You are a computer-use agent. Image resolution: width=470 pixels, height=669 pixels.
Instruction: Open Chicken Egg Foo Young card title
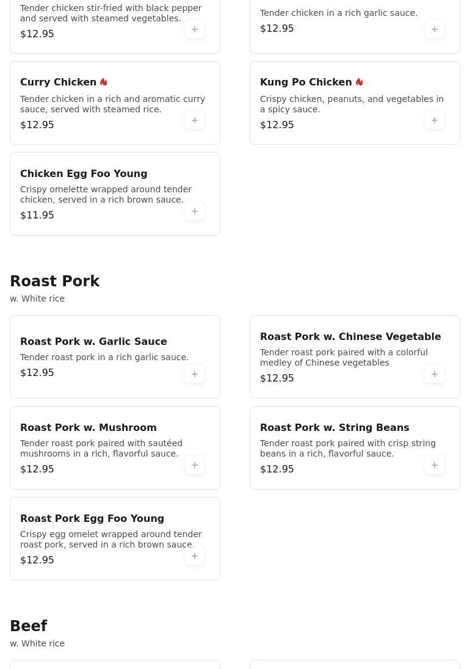pos(84,173)
